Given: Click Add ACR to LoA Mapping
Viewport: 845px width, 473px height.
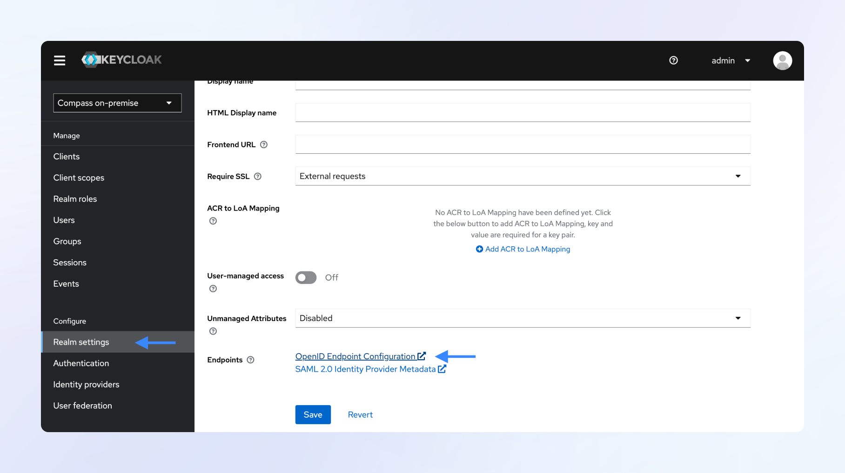Looking at the screenshot, I should 523,249.
